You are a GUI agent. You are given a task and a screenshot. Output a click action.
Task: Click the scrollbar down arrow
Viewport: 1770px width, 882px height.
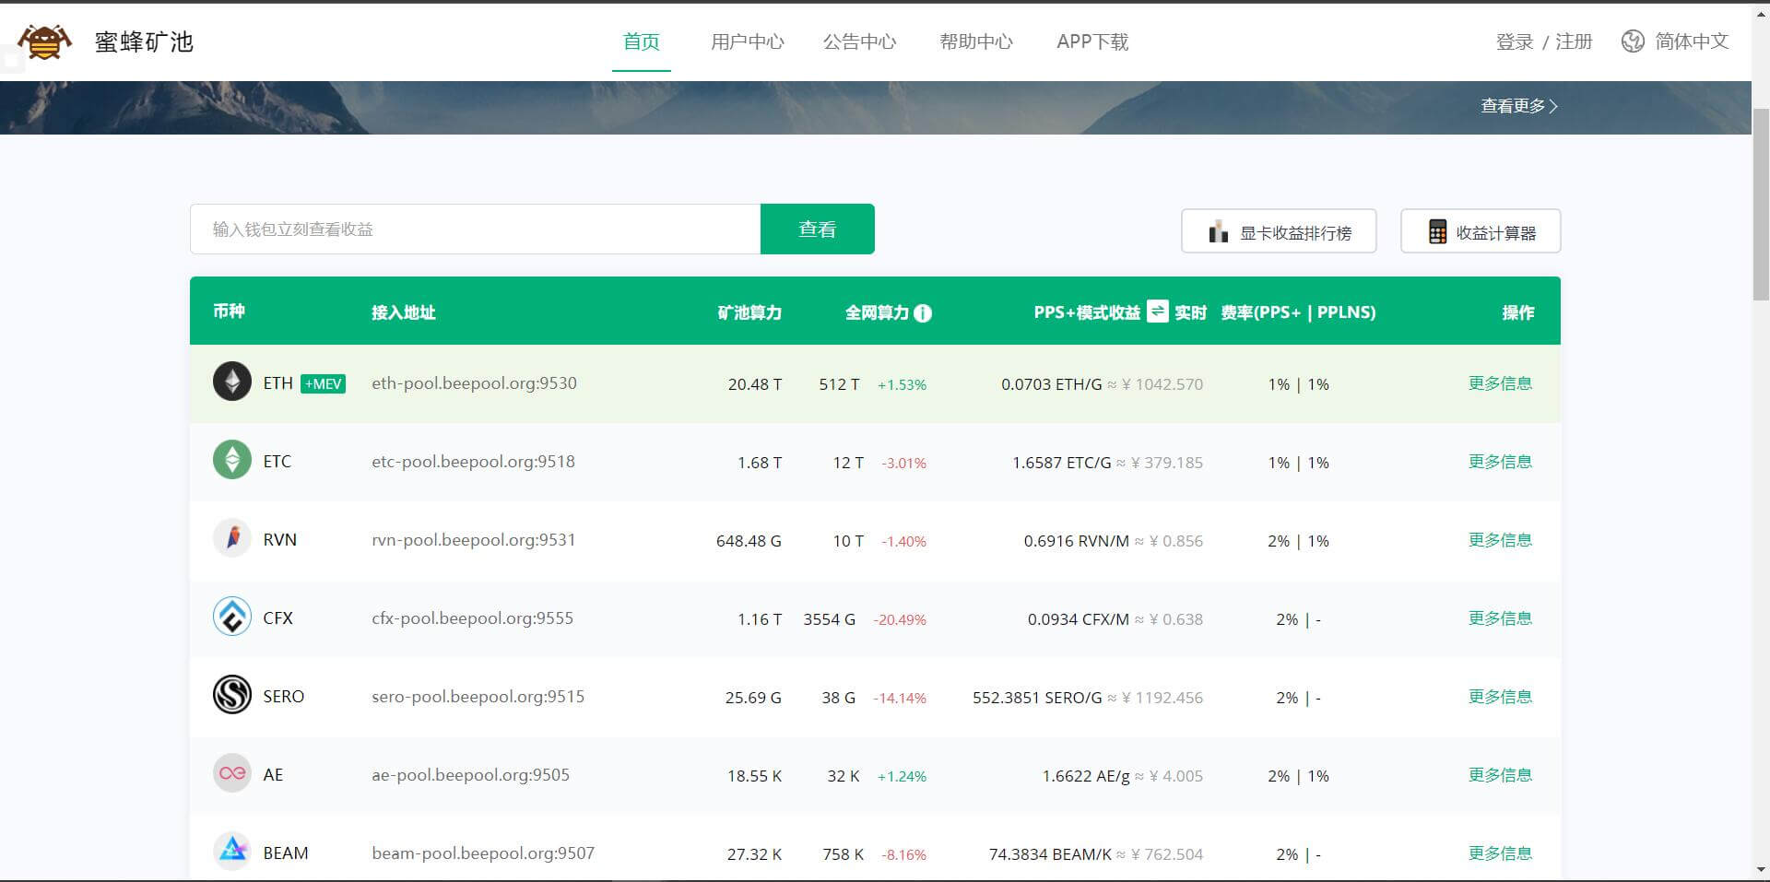click(x=1761, y=869)
